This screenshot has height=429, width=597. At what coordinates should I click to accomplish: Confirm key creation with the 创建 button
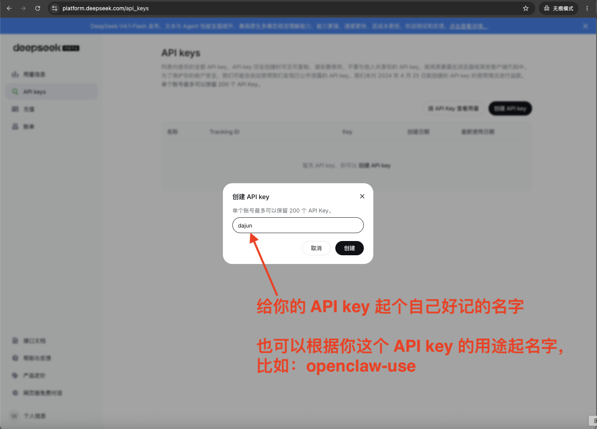pyautogui.click(x=350, y=248)
